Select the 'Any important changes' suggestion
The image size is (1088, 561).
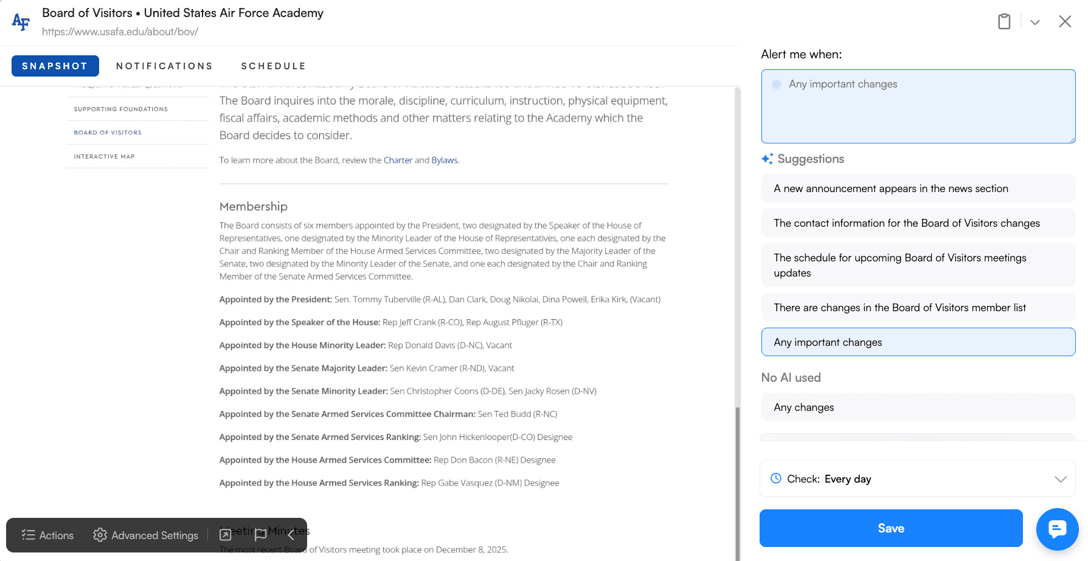[x=918, y=342]
